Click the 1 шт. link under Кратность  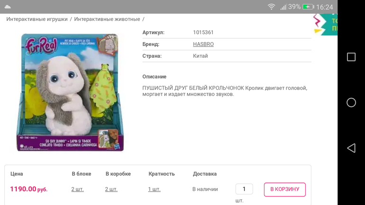click(x=155, y=189)
